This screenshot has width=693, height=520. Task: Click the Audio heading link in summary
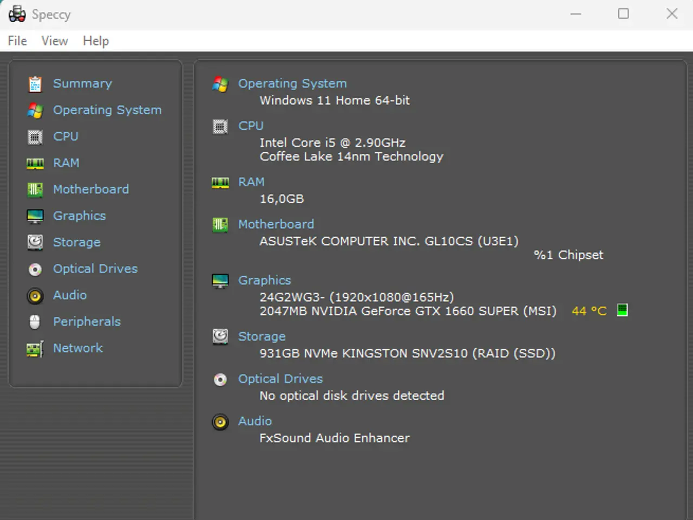click(255, 421)
